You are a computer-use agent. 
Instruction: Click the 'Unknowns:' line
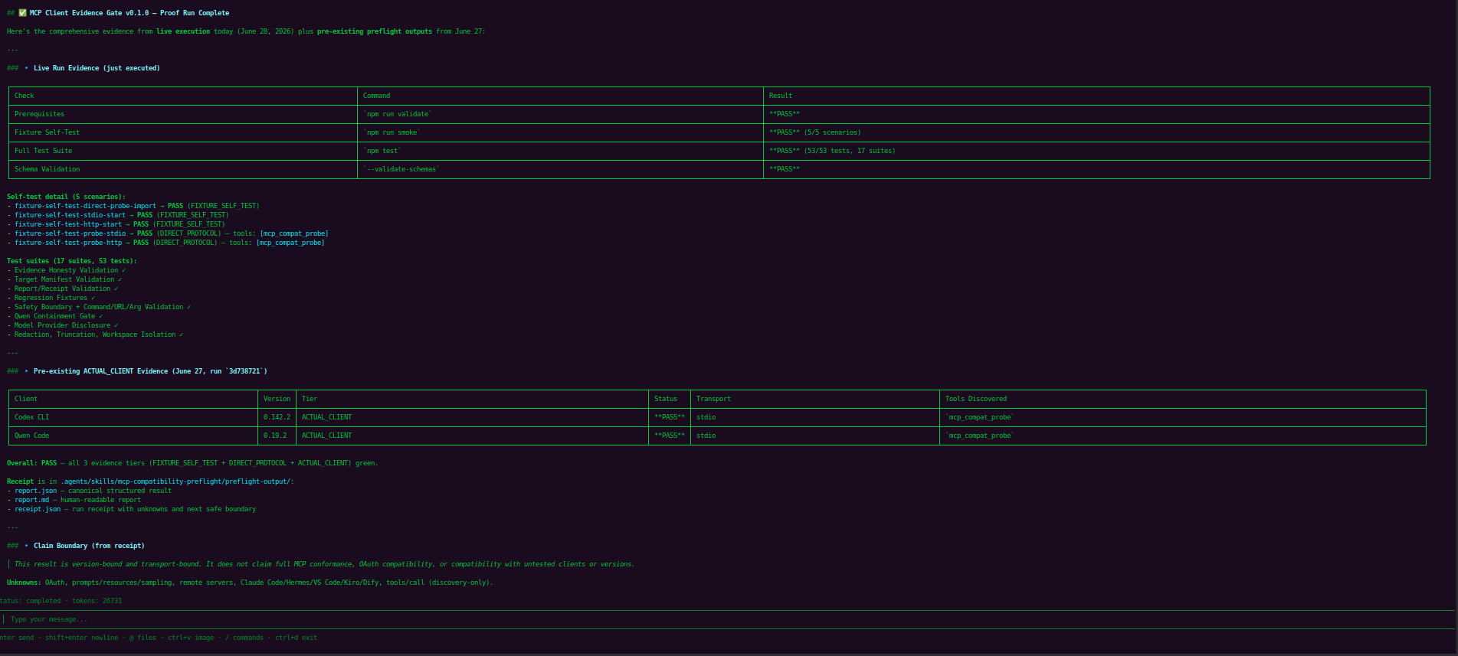(250, 583)
